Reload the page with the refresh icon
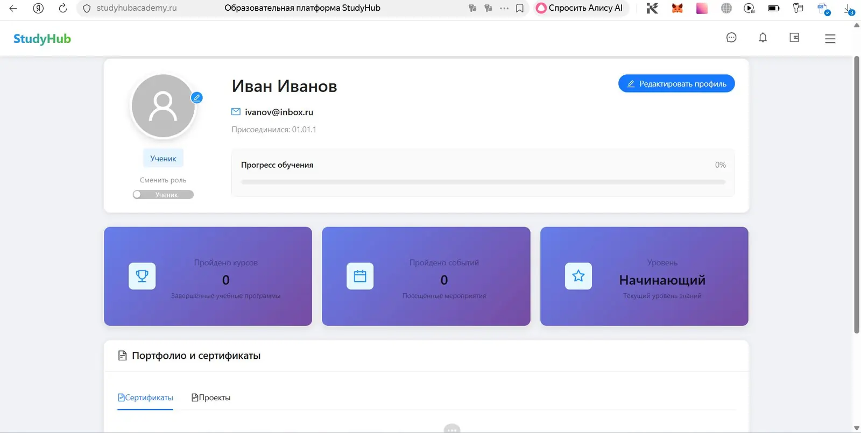 click(63, 8)
